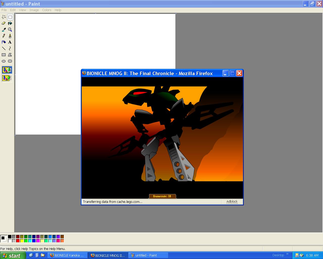Pick the yellow color swatch
Screen dimensions: 323x259
pyautogui.click(x=22, y=241)
